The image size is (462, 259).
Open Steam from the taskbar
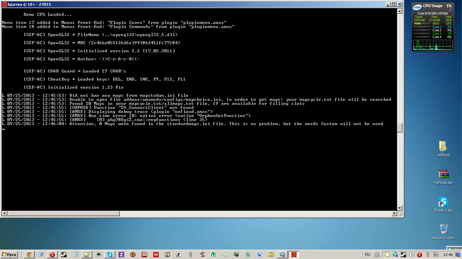click(64, 255)
